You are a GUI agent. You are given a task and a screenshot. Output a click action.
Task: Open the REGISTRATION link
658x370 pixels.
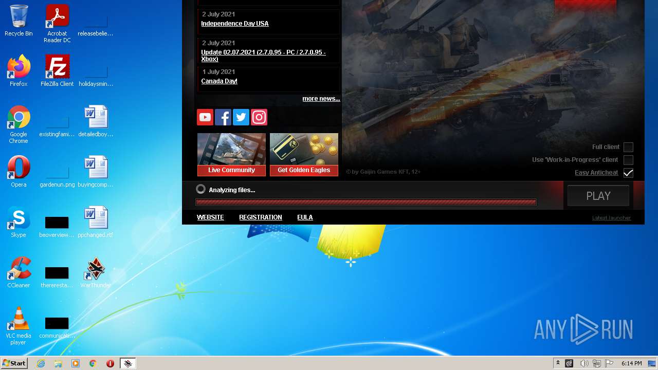tap(261, 217)
